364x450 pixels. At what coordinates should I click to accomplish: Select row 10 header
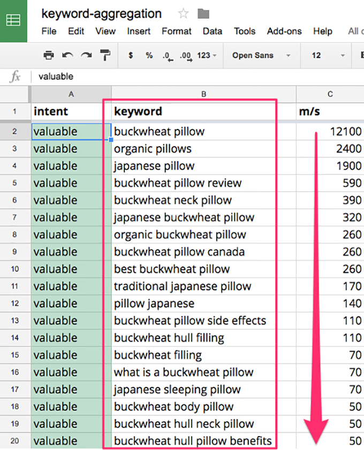click(x=15, y=269)
